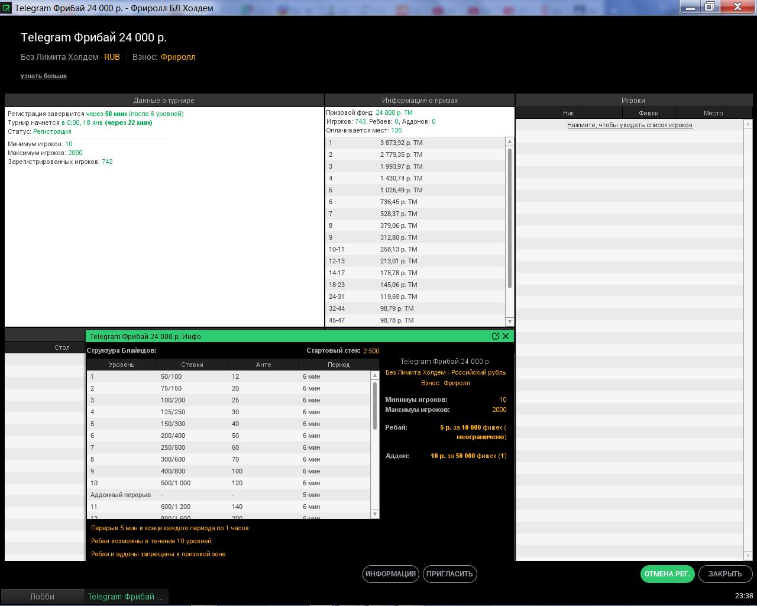Click the 'Оплачивается мест: 135' text
The height and width of the screenshot is (606, 757).
pyautogui.click(x=364, y=130)
